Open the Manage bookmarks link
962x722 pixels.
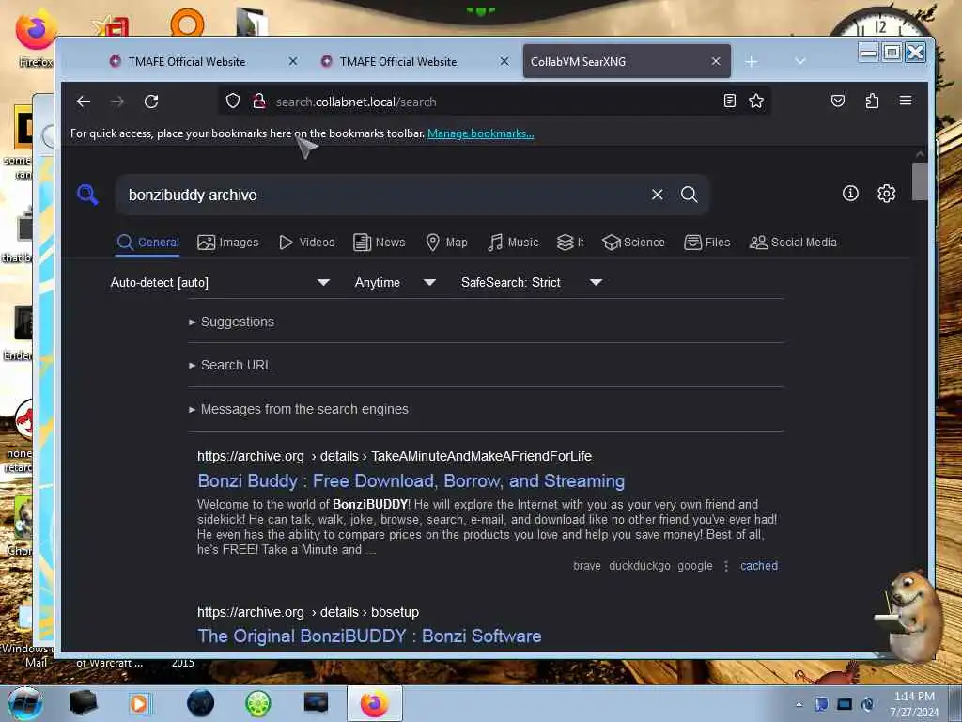click(480, 133)
